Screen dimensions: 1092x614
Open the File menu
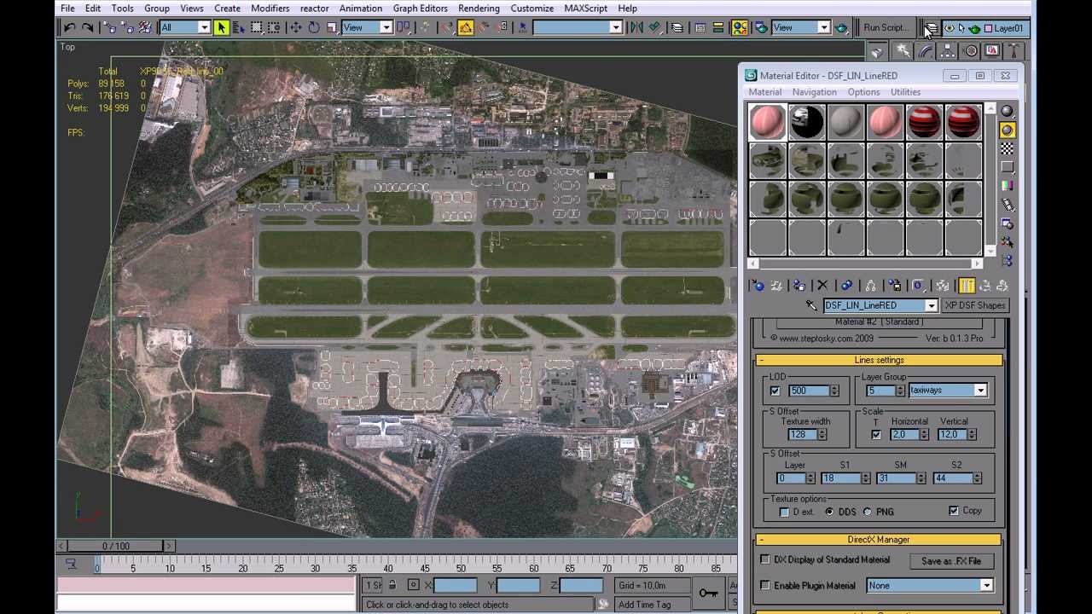click(x=67, y=9)
